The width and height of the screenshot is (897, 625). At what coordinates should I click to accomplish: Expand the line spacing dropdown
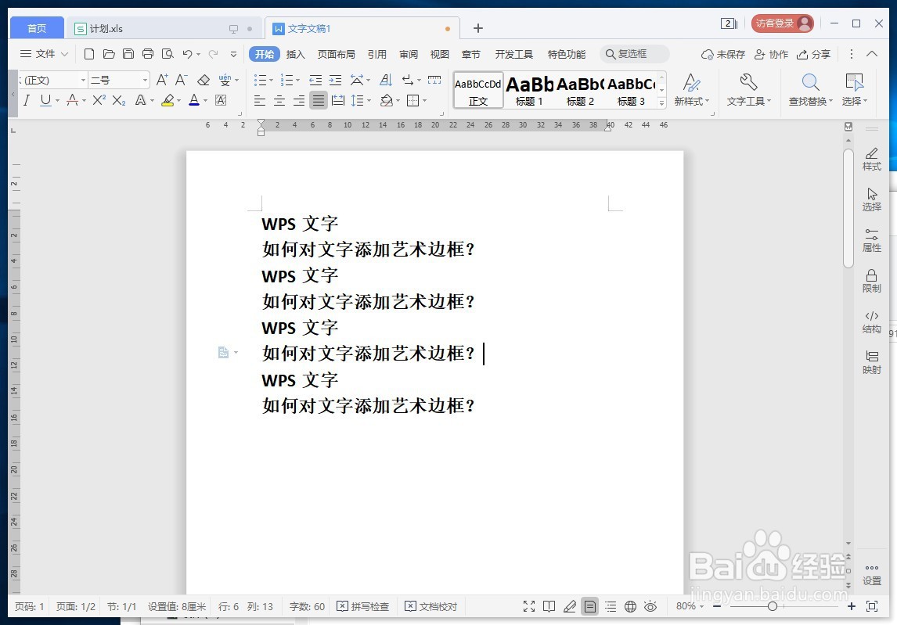pyautogui.click(x=369, y=101)
